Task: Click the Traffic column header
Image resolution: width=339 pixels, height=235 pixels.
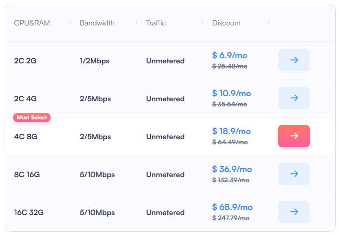Action: tap(156, 23)
